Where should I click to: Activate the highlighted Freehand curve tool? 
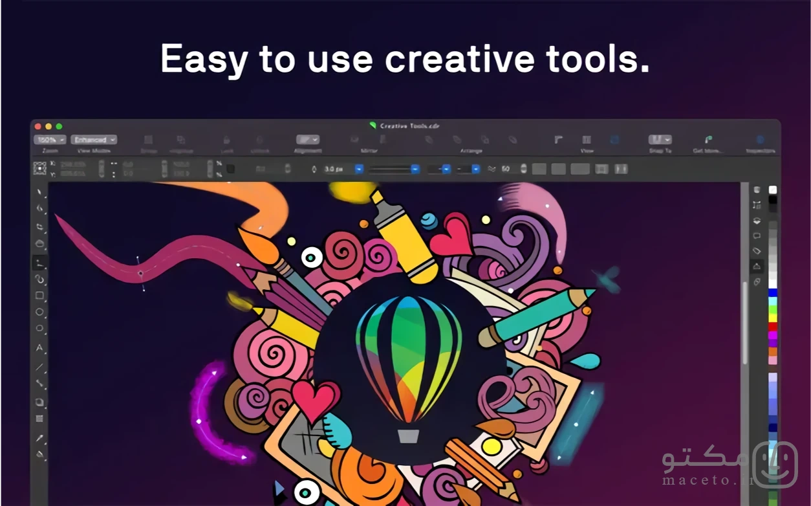click(40, 263)
